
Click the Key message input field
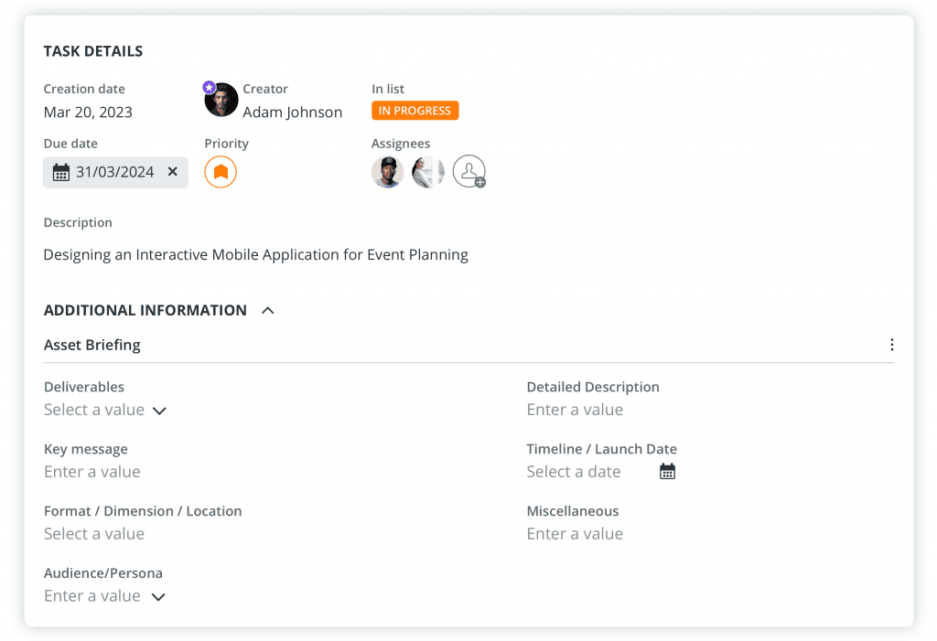92,472
